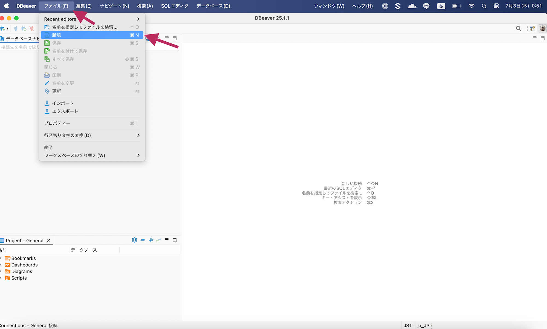The height and width of the screenshot is (329, 547).
Task: Maximize the editor area
Action: (x=543, y=38)
